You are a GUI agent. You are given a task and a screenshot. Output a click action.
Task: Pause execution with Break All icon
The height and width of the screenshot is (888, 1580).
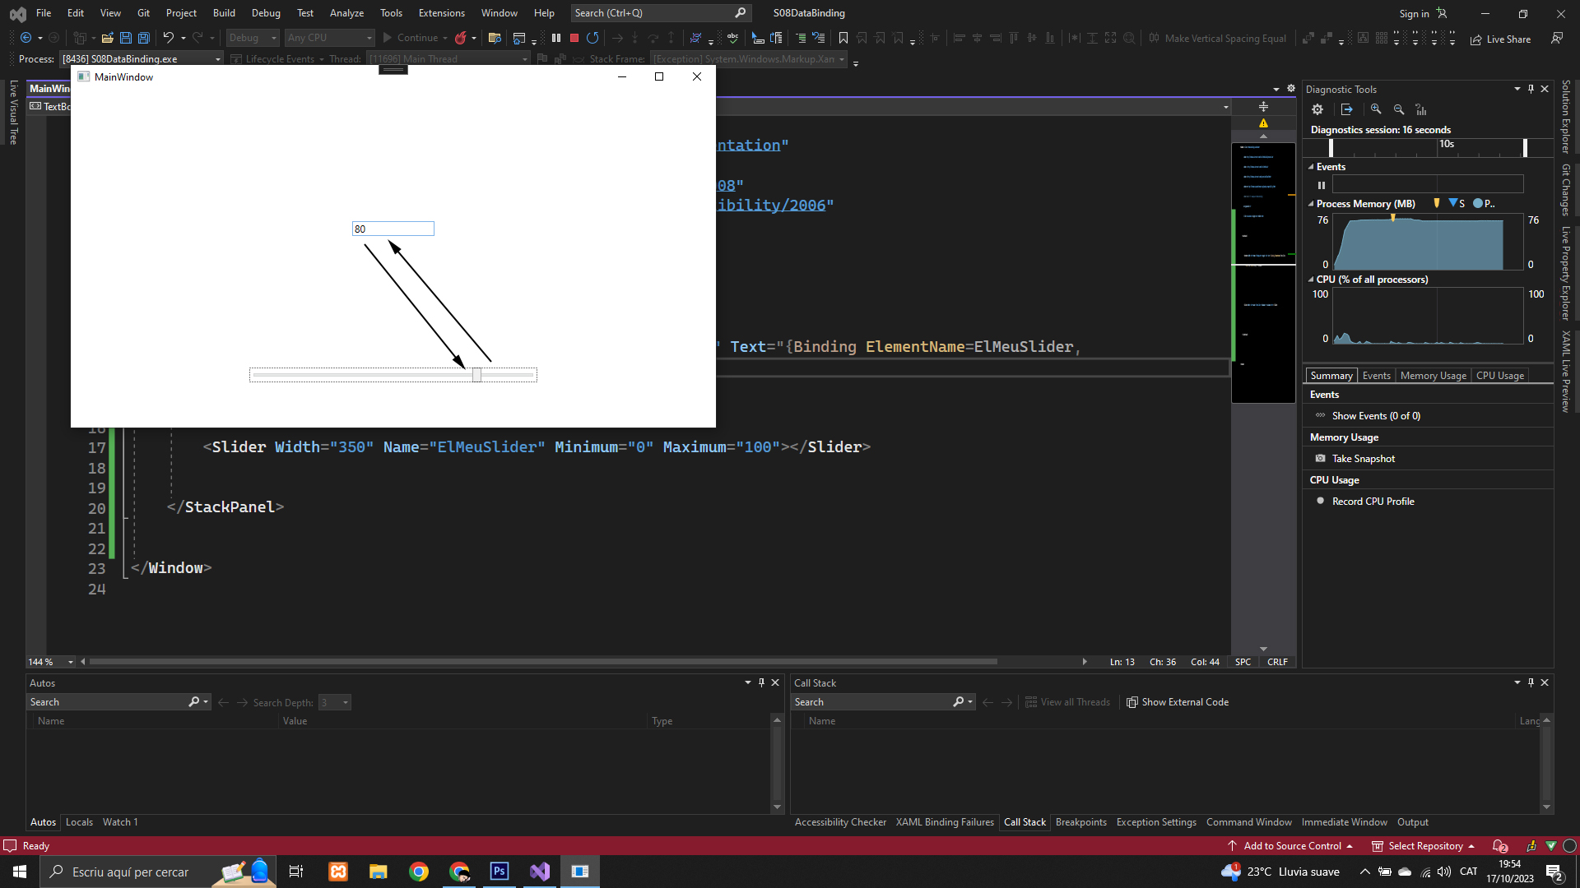pos(556,38)
